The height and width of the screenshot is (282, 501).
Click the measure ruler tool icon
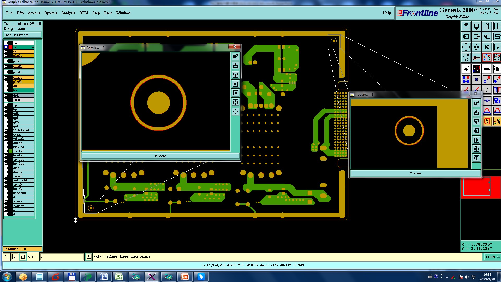487,69
